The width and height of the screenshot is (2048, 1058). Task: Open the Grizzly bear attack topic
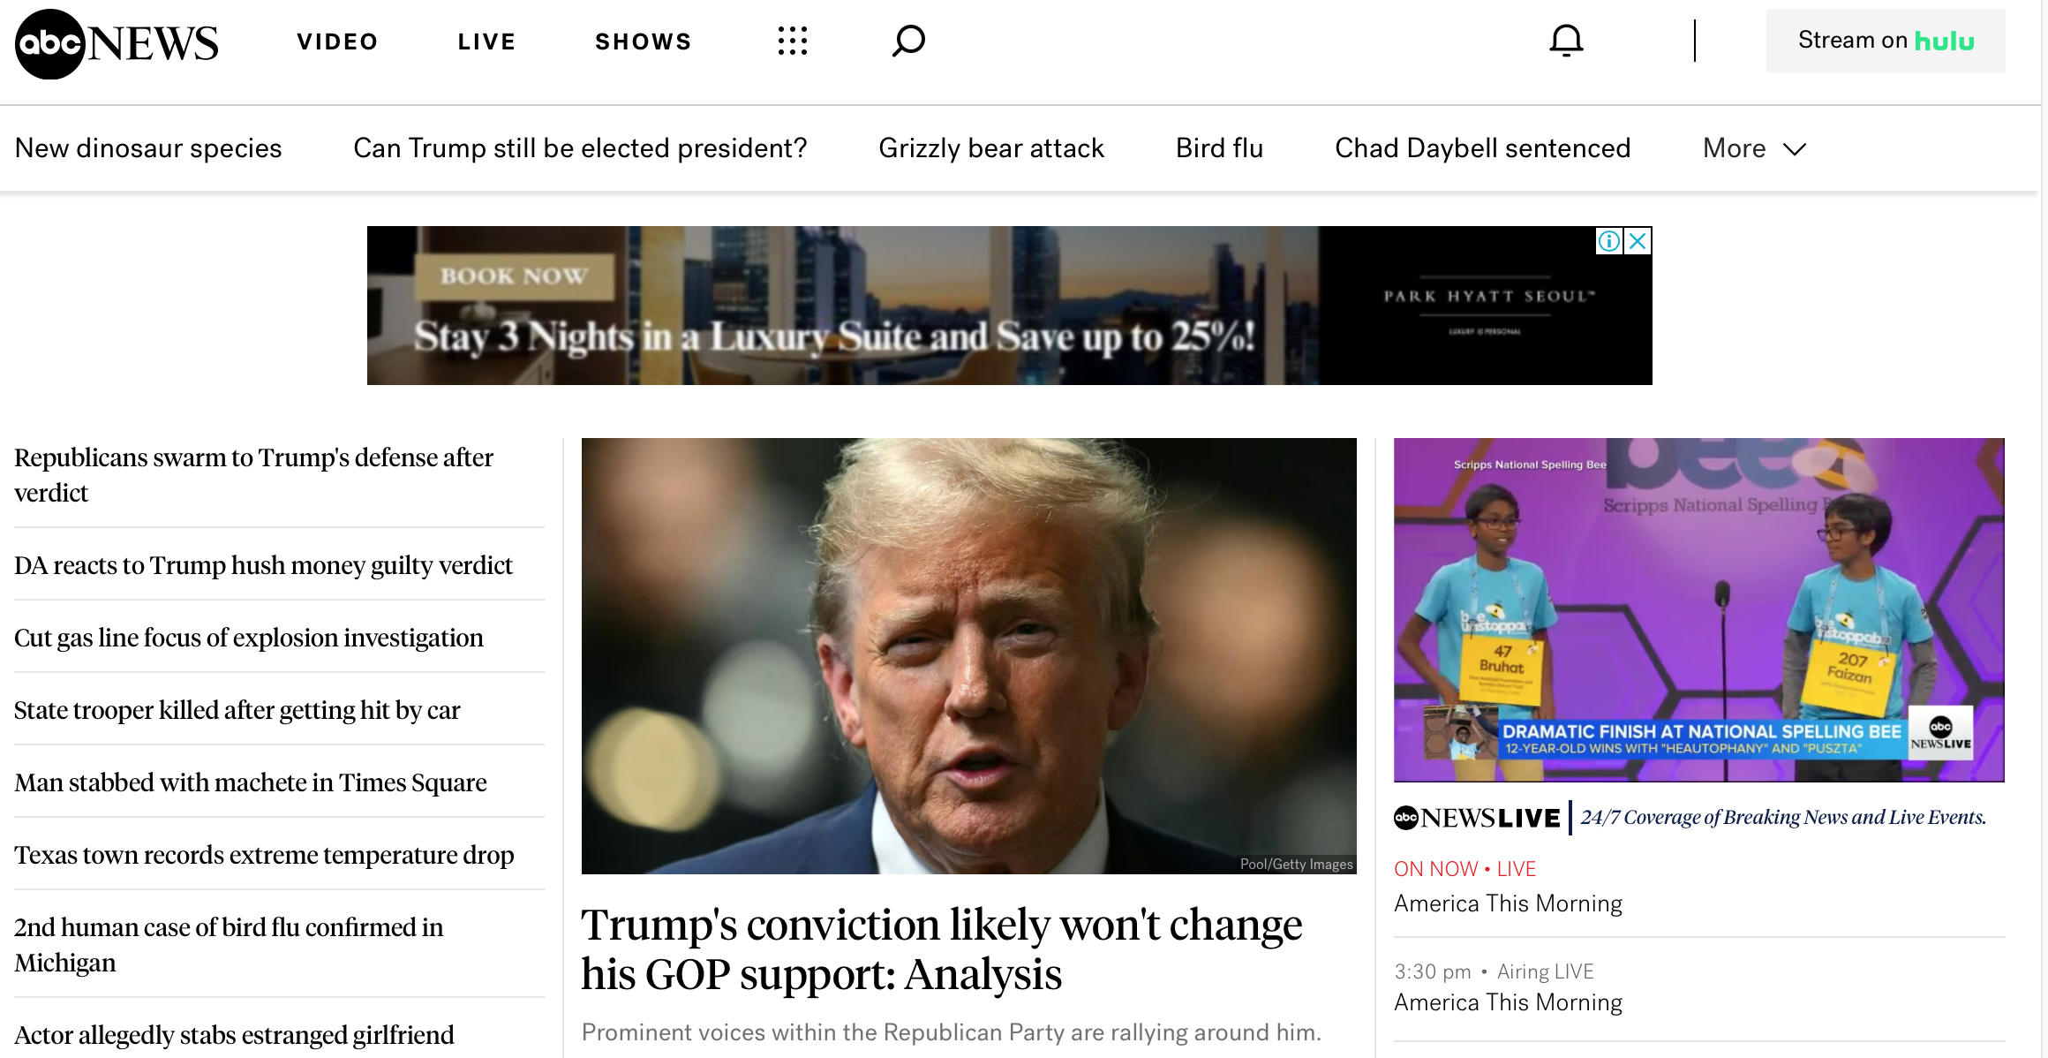click(x=991, y=148)
